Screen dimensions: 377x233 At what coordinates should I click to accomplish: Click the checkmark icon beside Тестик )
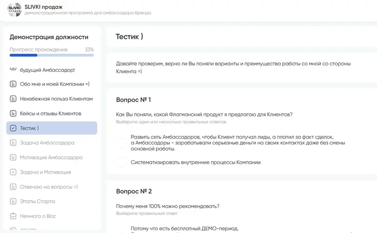point(13,128)
